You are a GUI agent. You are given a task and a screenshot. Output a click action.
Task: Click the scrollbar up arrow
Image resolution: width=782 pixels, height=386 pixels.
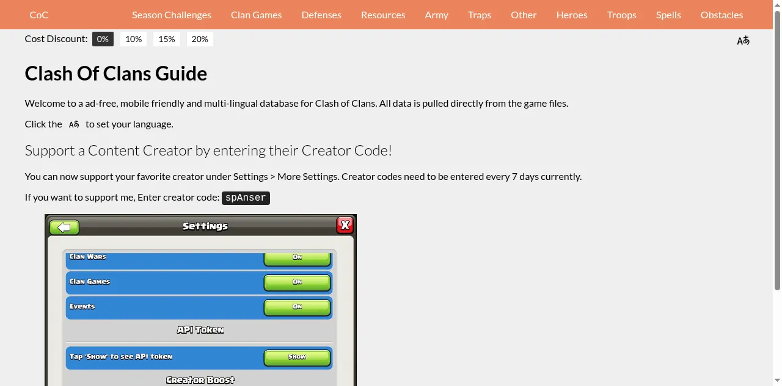777,4
